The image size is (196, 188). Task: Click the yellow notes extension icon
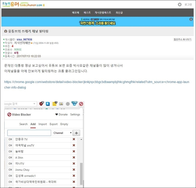click(55, 104)
